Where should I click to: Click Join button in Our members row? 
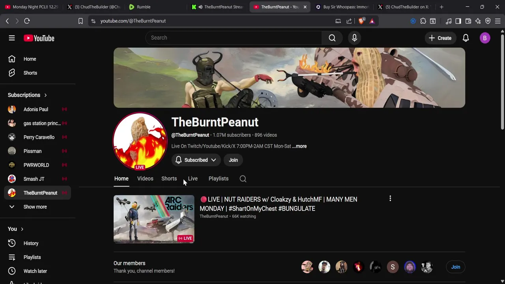click(x=456, y=267)
